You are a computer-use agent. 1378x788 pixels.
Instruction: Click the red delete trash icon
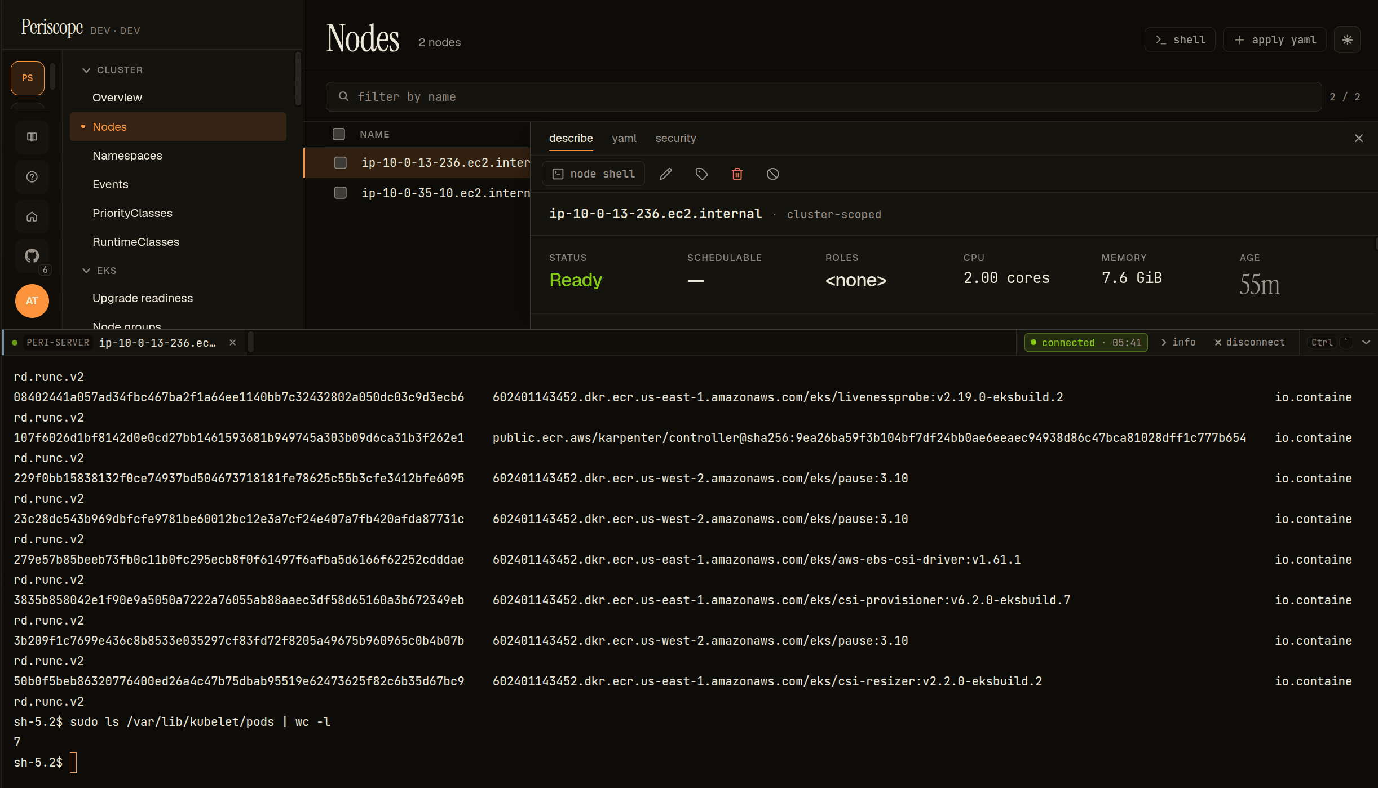click(737, 174)
